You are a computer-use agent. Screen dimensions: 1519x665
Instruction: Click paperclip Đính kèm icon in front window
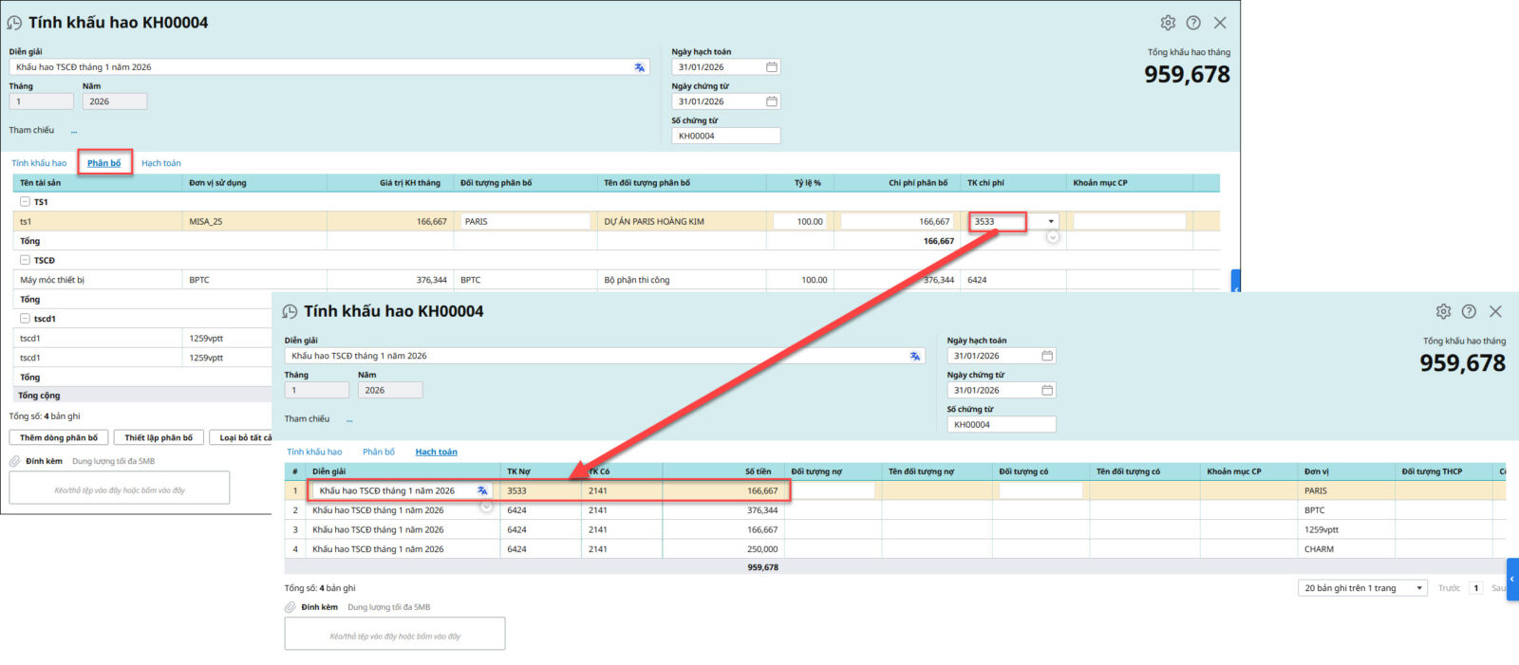(x=291, y=607)
